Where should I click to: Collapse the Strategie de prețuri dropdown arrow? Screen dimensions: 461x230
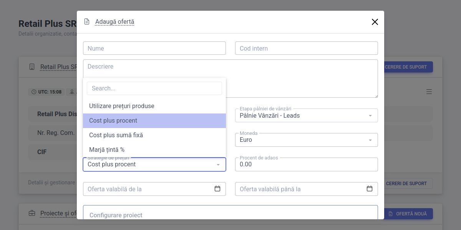[x=218, y=165]
